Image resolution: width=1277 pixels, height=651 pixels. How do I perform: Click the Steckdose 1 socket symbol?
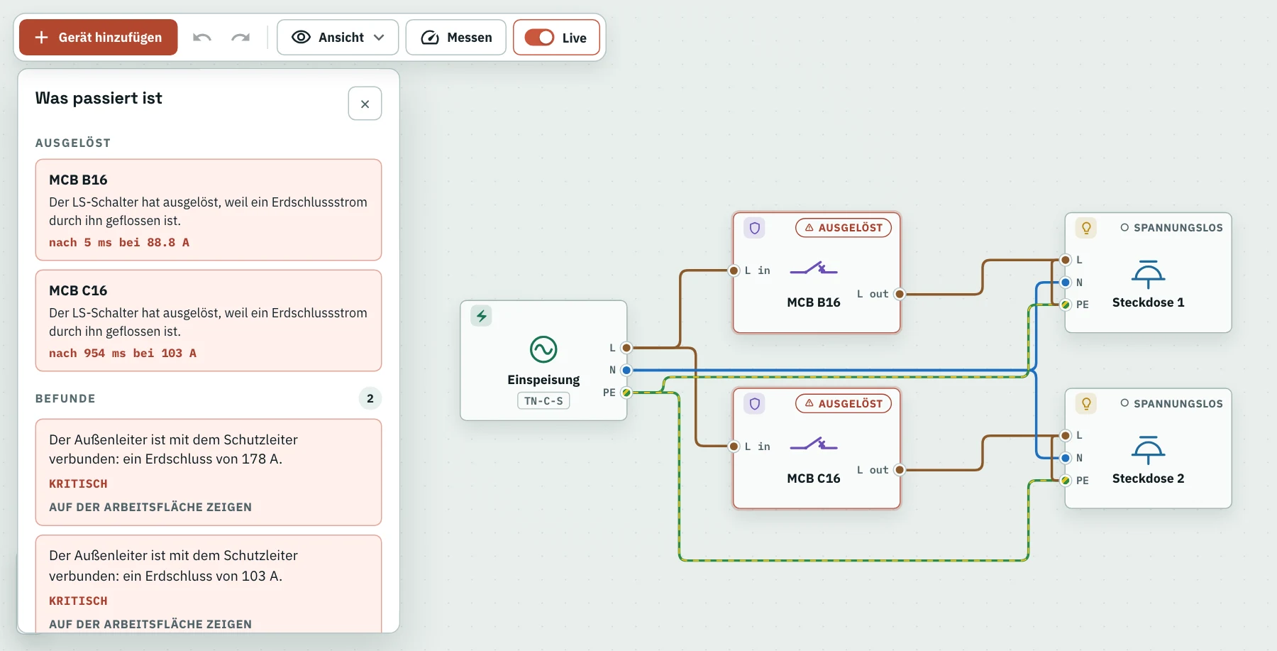pos(1148,274)
